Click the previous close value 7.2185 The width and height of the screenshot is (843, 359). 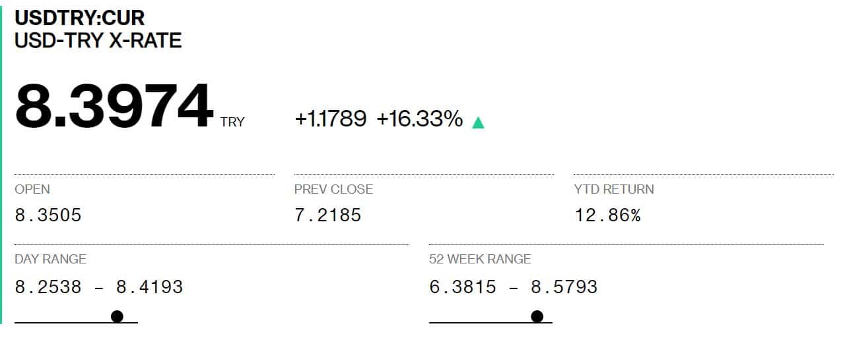pos(328,215)
